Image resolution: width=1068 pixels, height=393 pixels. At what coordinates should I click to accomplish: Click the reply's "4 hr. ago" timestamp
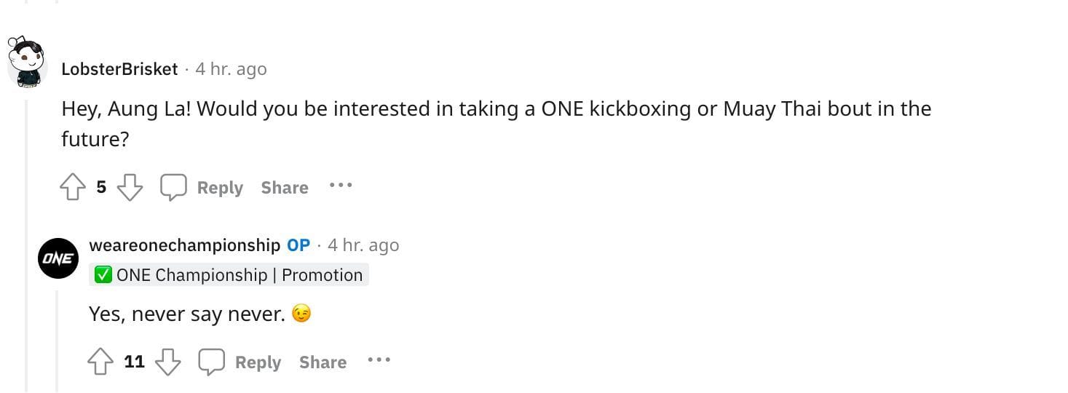(363, 245)
